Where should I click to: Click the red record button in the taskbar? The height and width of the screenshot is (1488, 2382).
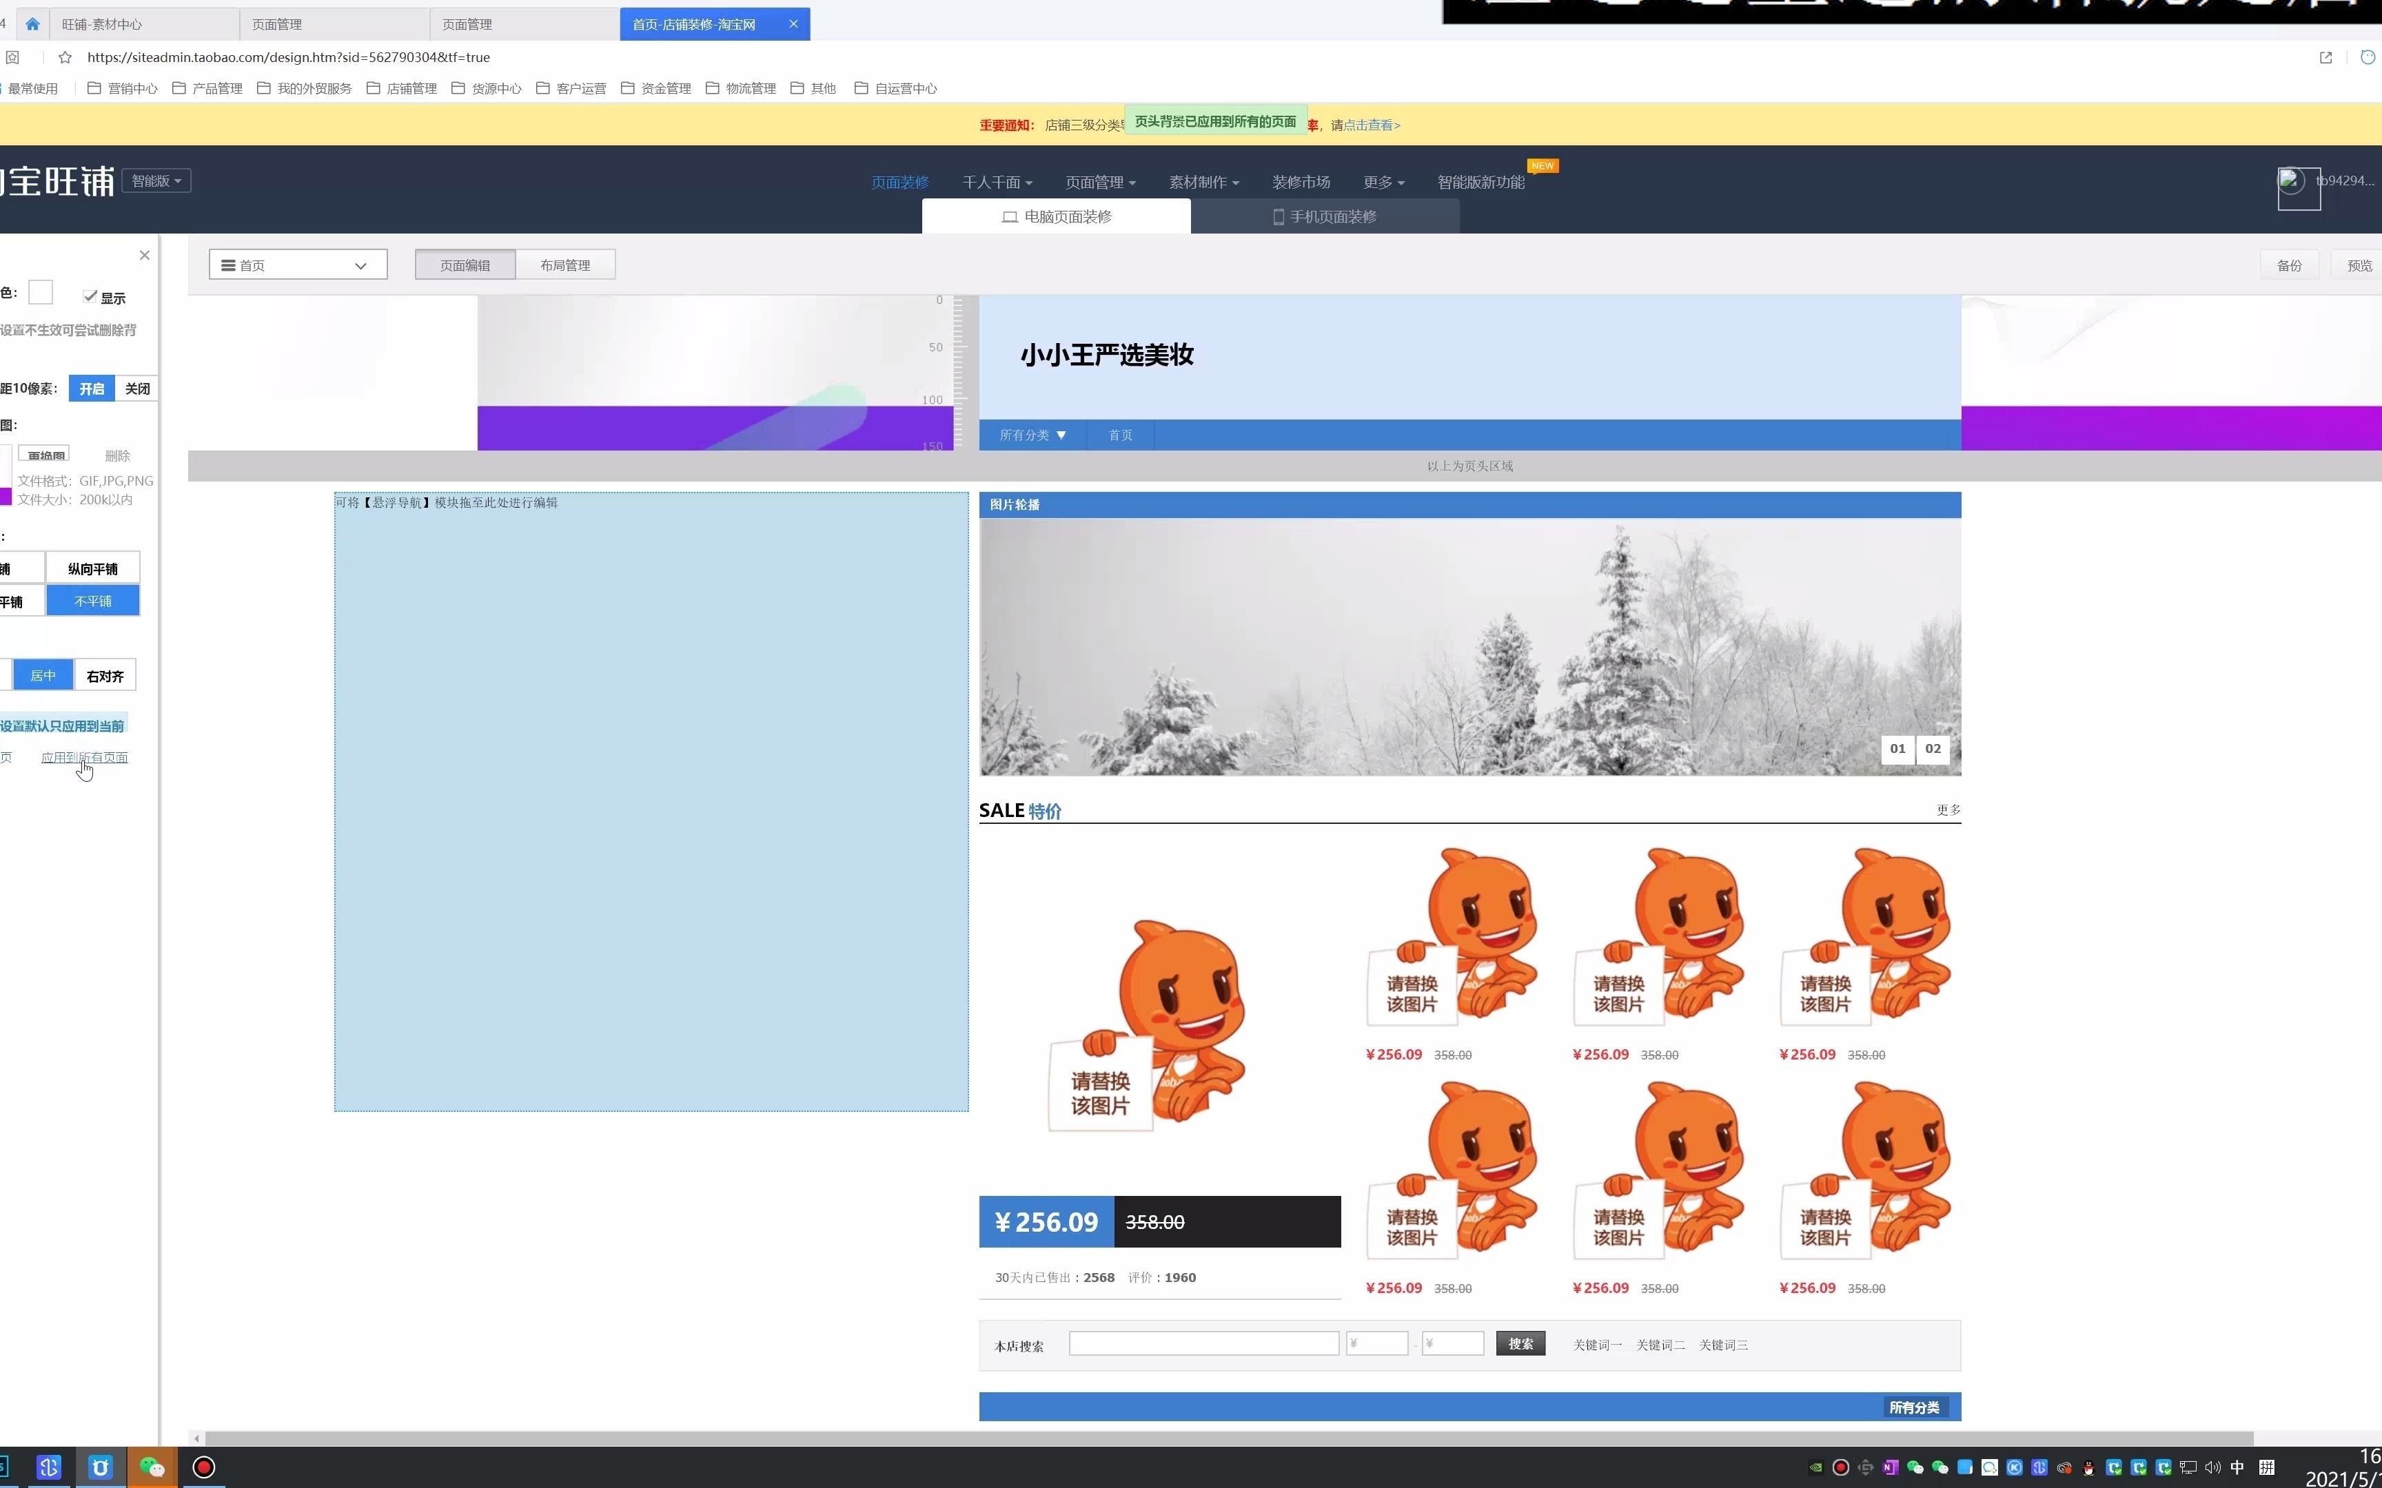[x=204, y=1467]
